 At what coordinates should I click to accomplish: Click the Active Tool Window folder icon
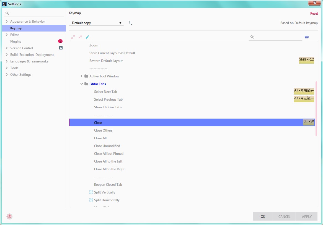coord(86,76)
